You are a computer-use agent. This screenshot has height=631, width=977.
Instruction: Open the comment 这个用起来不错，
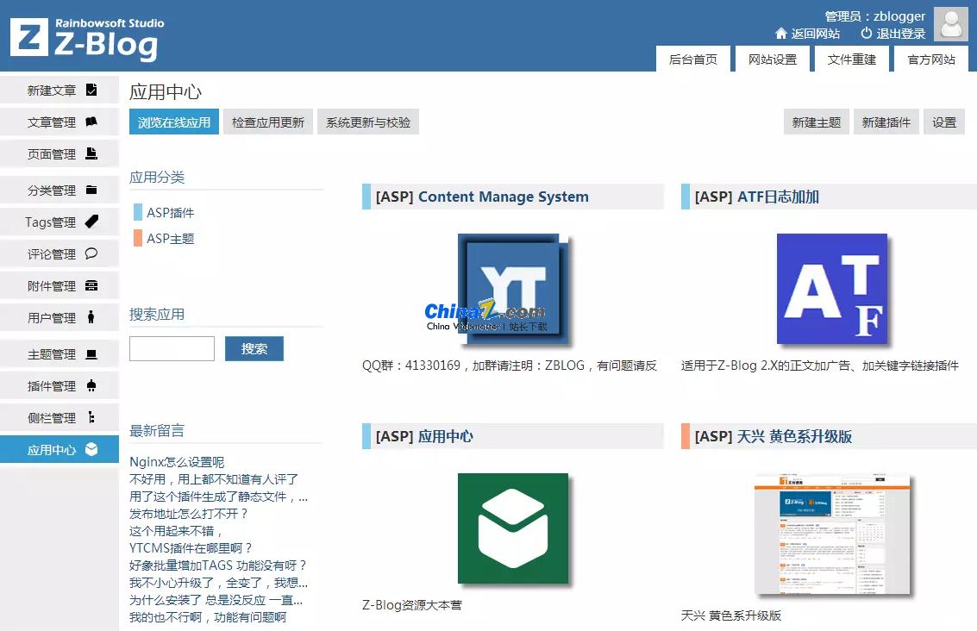176,531
